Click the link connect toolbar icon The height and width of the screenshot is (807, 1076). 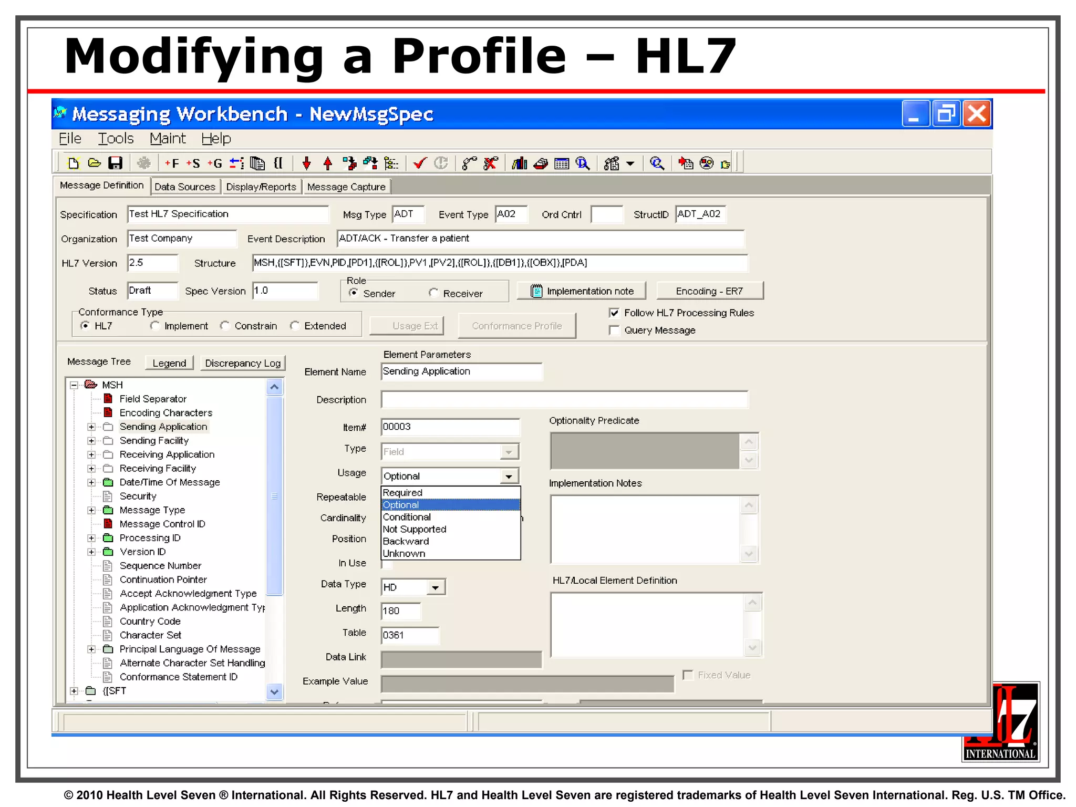pos(469,163)
